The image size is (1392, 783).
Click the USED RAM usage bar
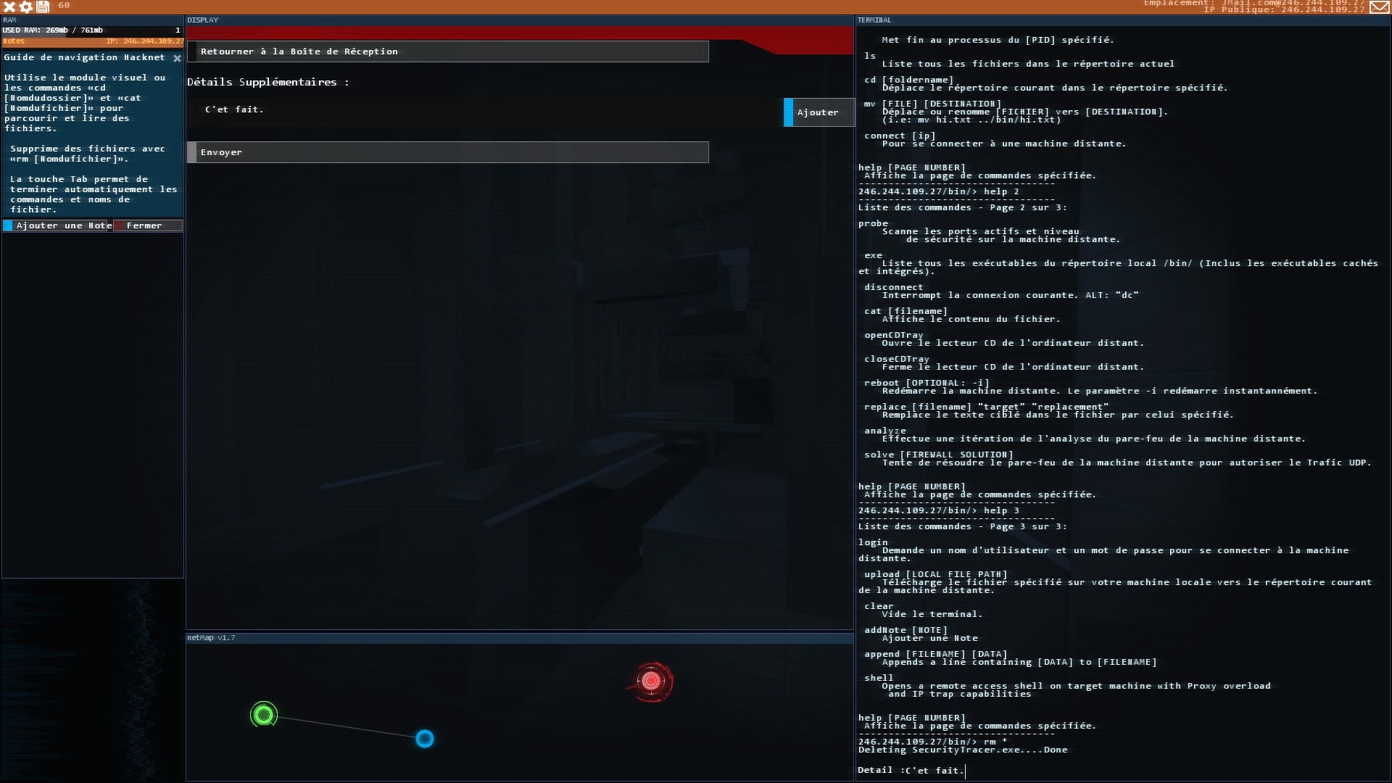coord(92,30)
